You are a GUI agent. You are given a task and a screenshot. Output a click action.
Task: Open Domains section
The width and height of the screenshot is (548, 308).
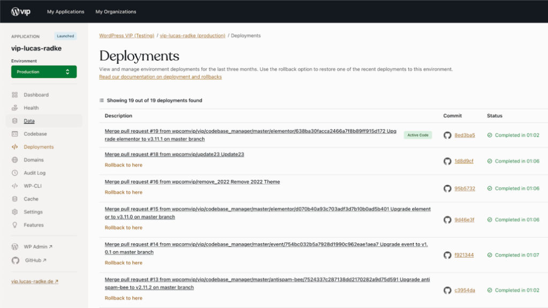point(34,160)
